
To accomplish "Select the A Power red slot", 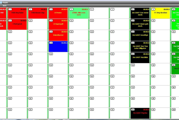I will pyautogui.click(x=58, y=13).
